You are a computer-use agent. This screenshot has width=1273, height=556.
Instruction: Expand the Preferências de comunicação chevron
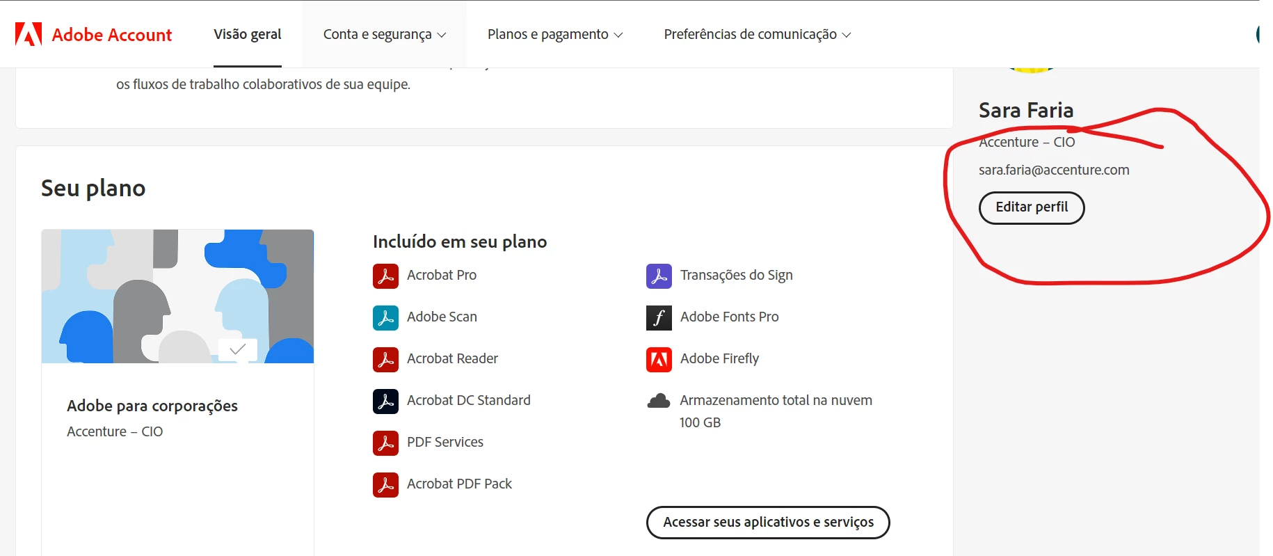click(846, 35)
